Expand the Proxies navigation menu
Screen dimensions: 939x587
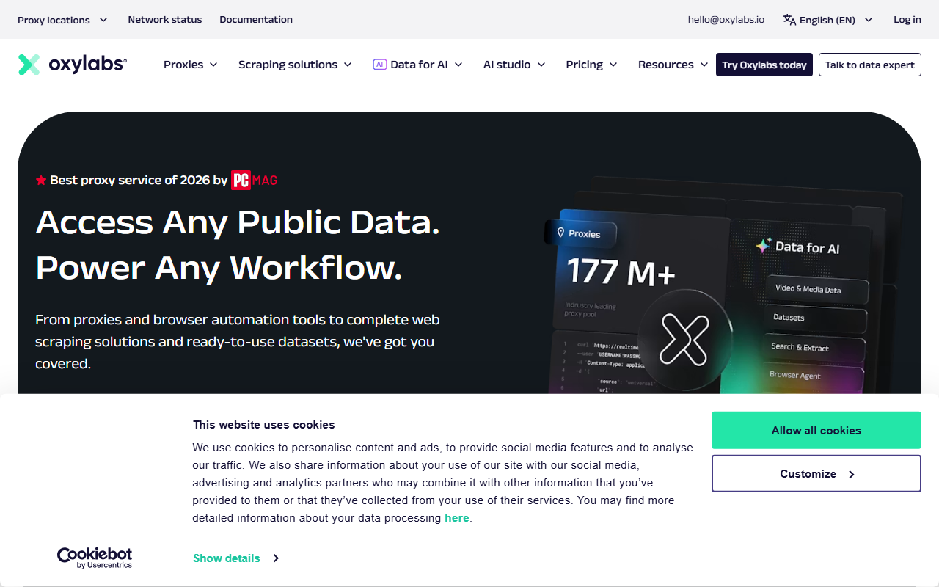191,65
